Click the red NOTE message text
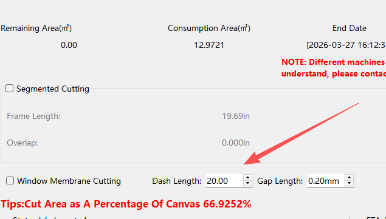 (x=334, y=68)
